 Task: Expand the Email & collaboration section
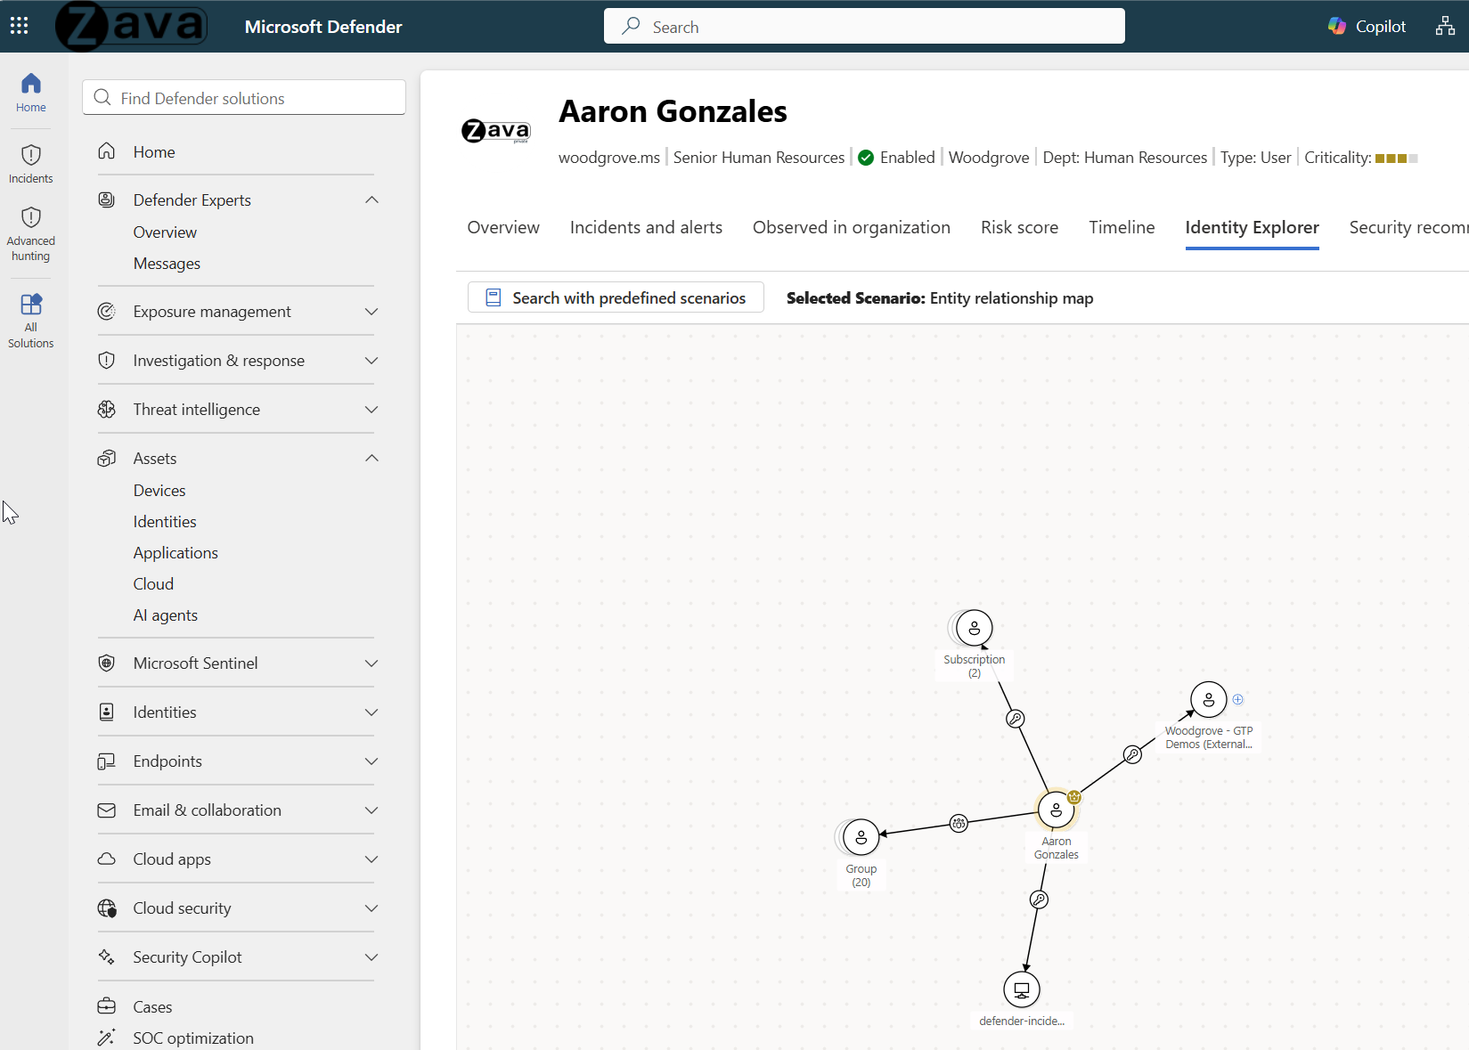tap(372, 810)
